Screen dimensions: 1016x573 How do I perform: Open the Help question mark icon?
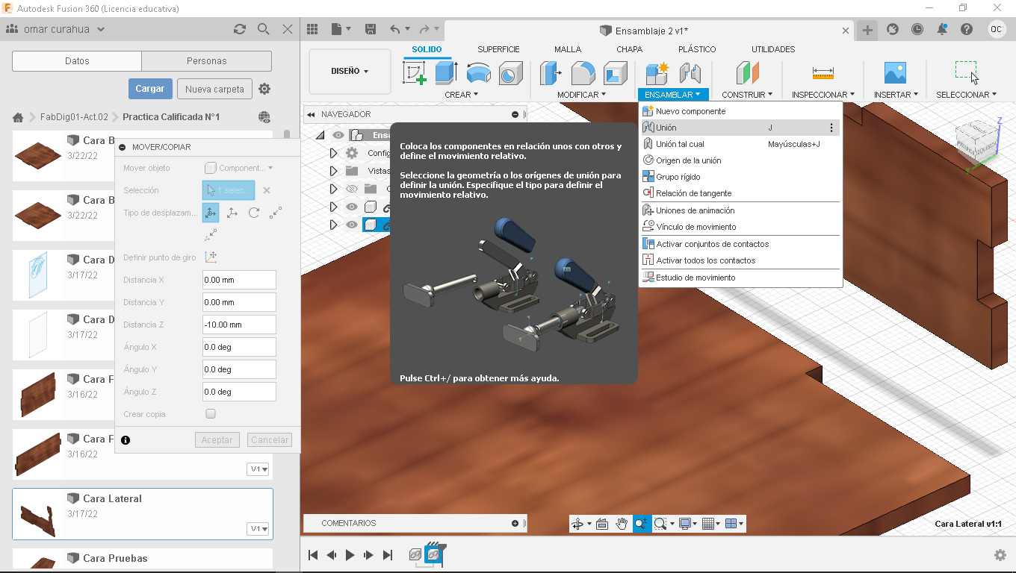coord(967,29)
